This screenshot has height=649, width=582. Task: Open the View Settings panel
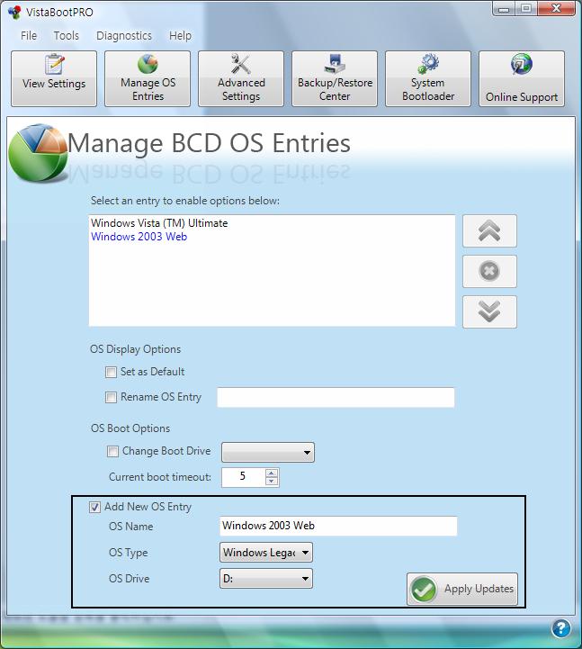[54, 78]
